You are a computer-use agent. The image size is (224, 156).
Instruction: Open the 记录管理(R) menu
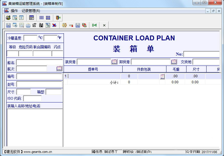(x=31, y=11)
